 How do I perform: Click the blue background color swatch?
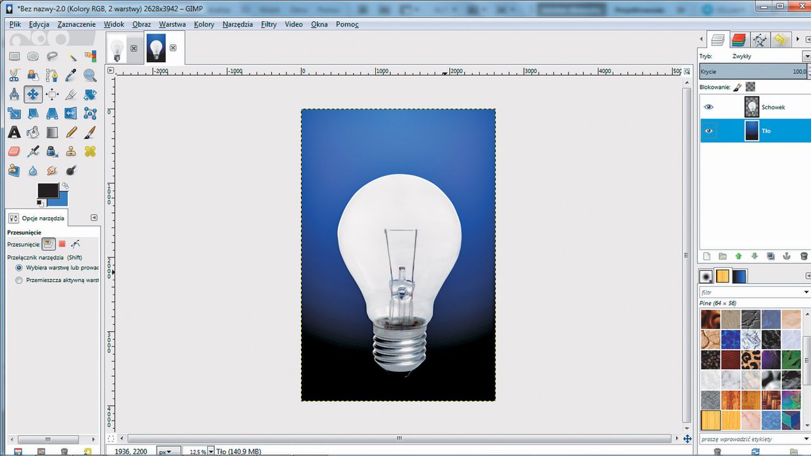(x=61, y=199)
